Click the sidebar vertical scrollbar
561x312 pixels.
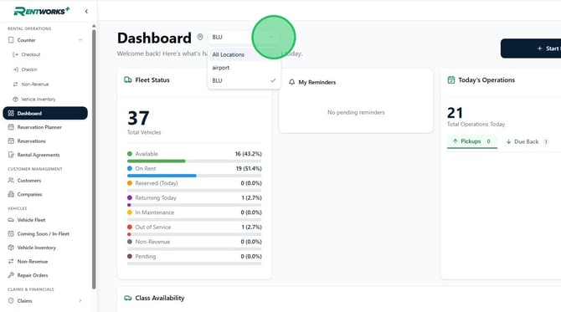(94, 159)
